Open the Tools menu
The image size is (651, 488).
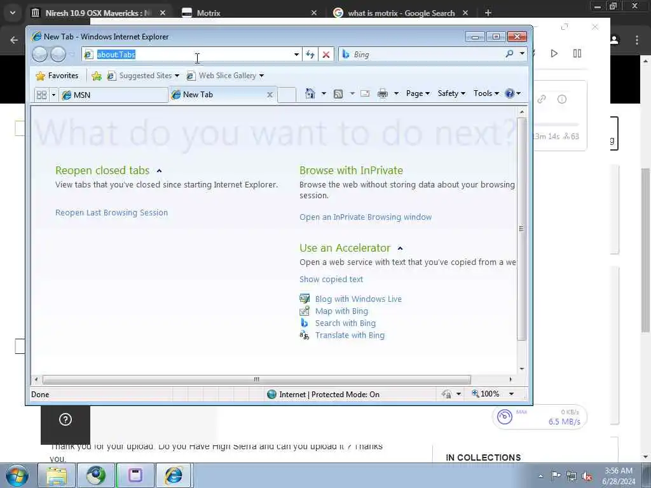pos(486,93)
